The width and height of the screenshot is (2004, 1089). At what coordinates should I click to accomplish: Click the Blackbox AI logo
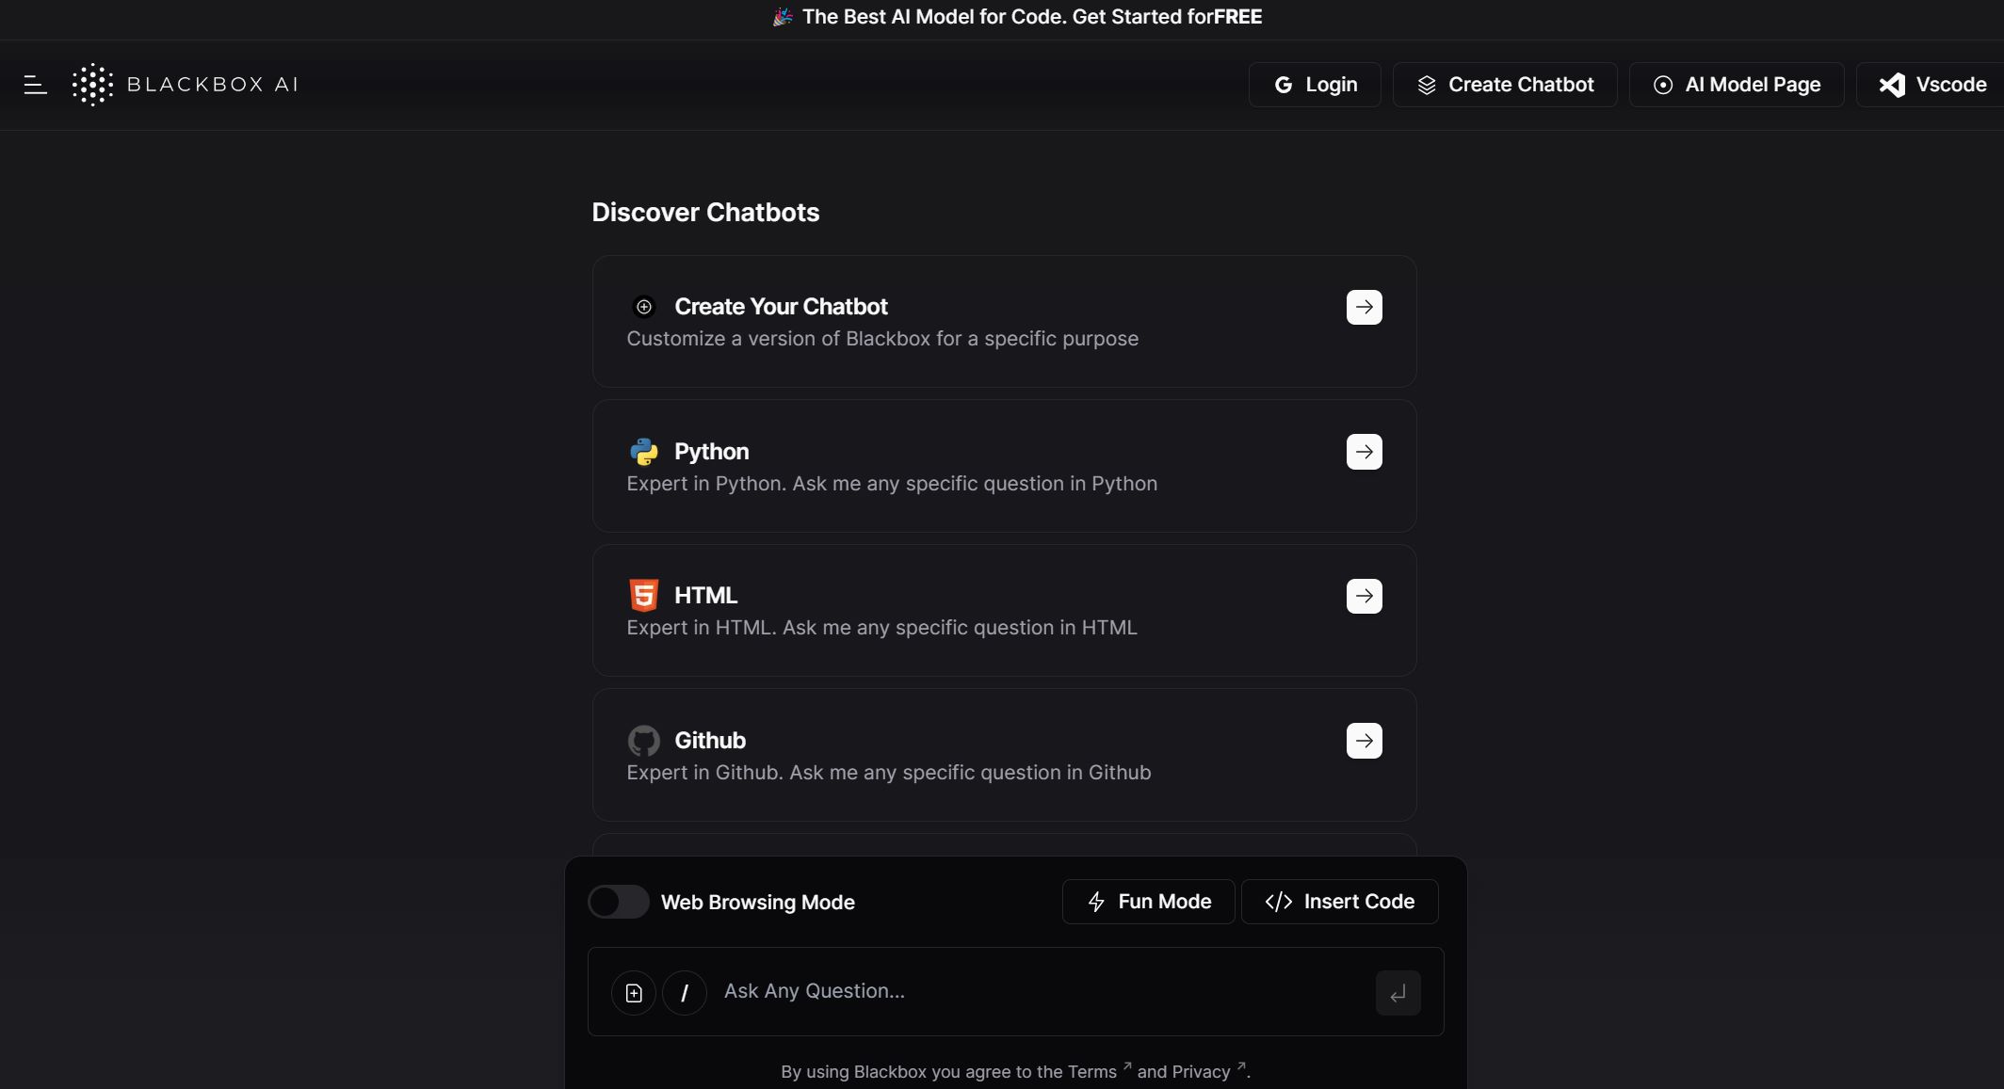click(185, 84)
